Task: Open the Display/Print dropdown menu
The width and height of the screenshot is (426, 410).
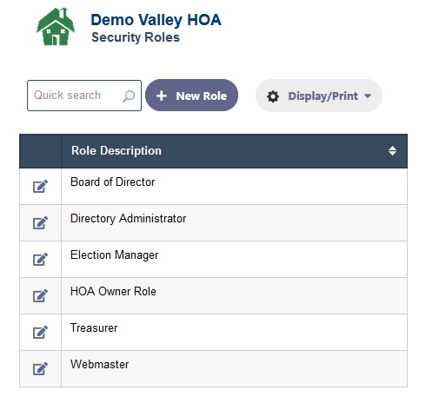Action: (x=319, y=96)
